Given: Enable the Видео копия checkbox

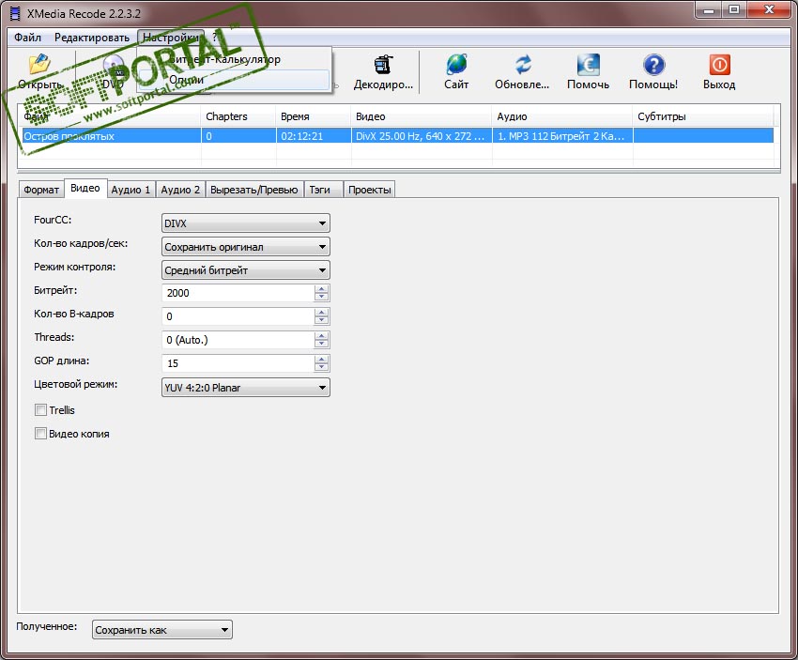Looking at the screenshot, I should 40,434.
